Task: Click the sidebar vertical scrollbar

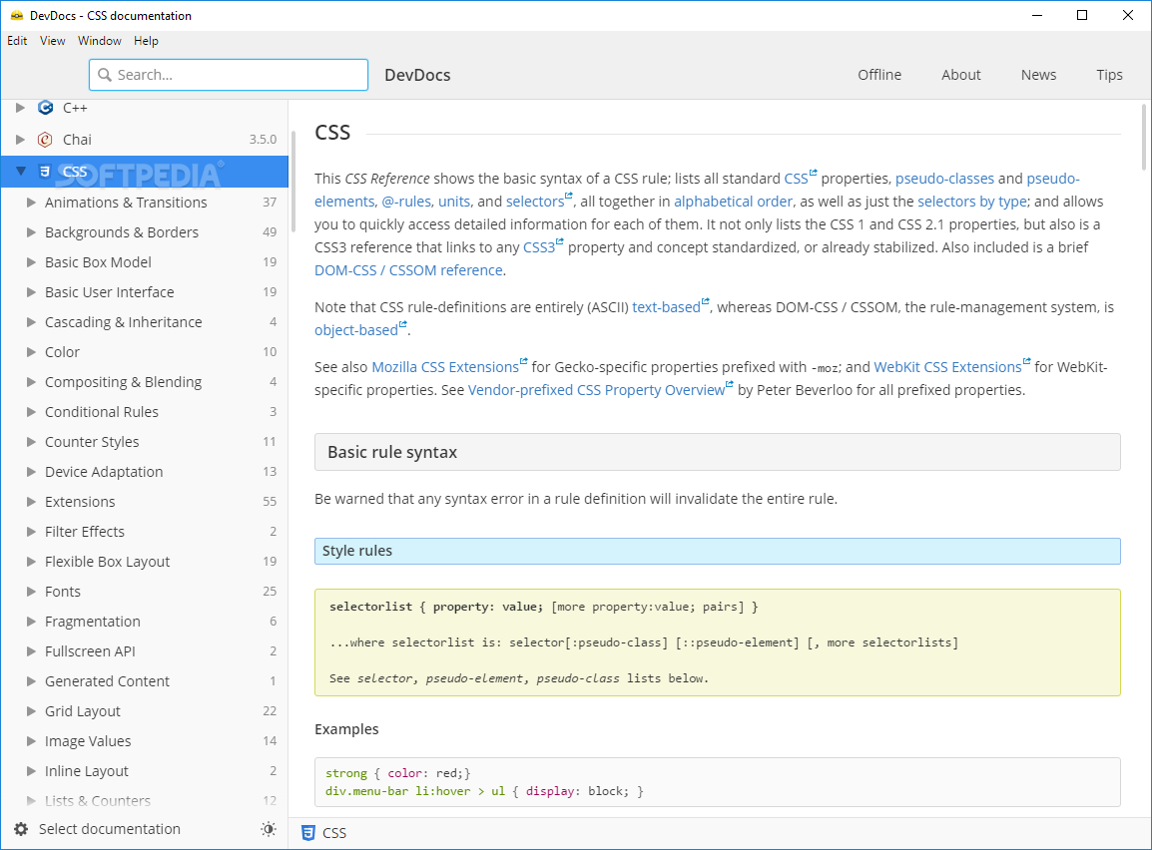Action: (293, 182)
